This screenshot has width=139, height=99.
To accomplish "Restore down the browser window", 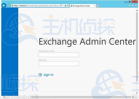I will click(130, 2).
